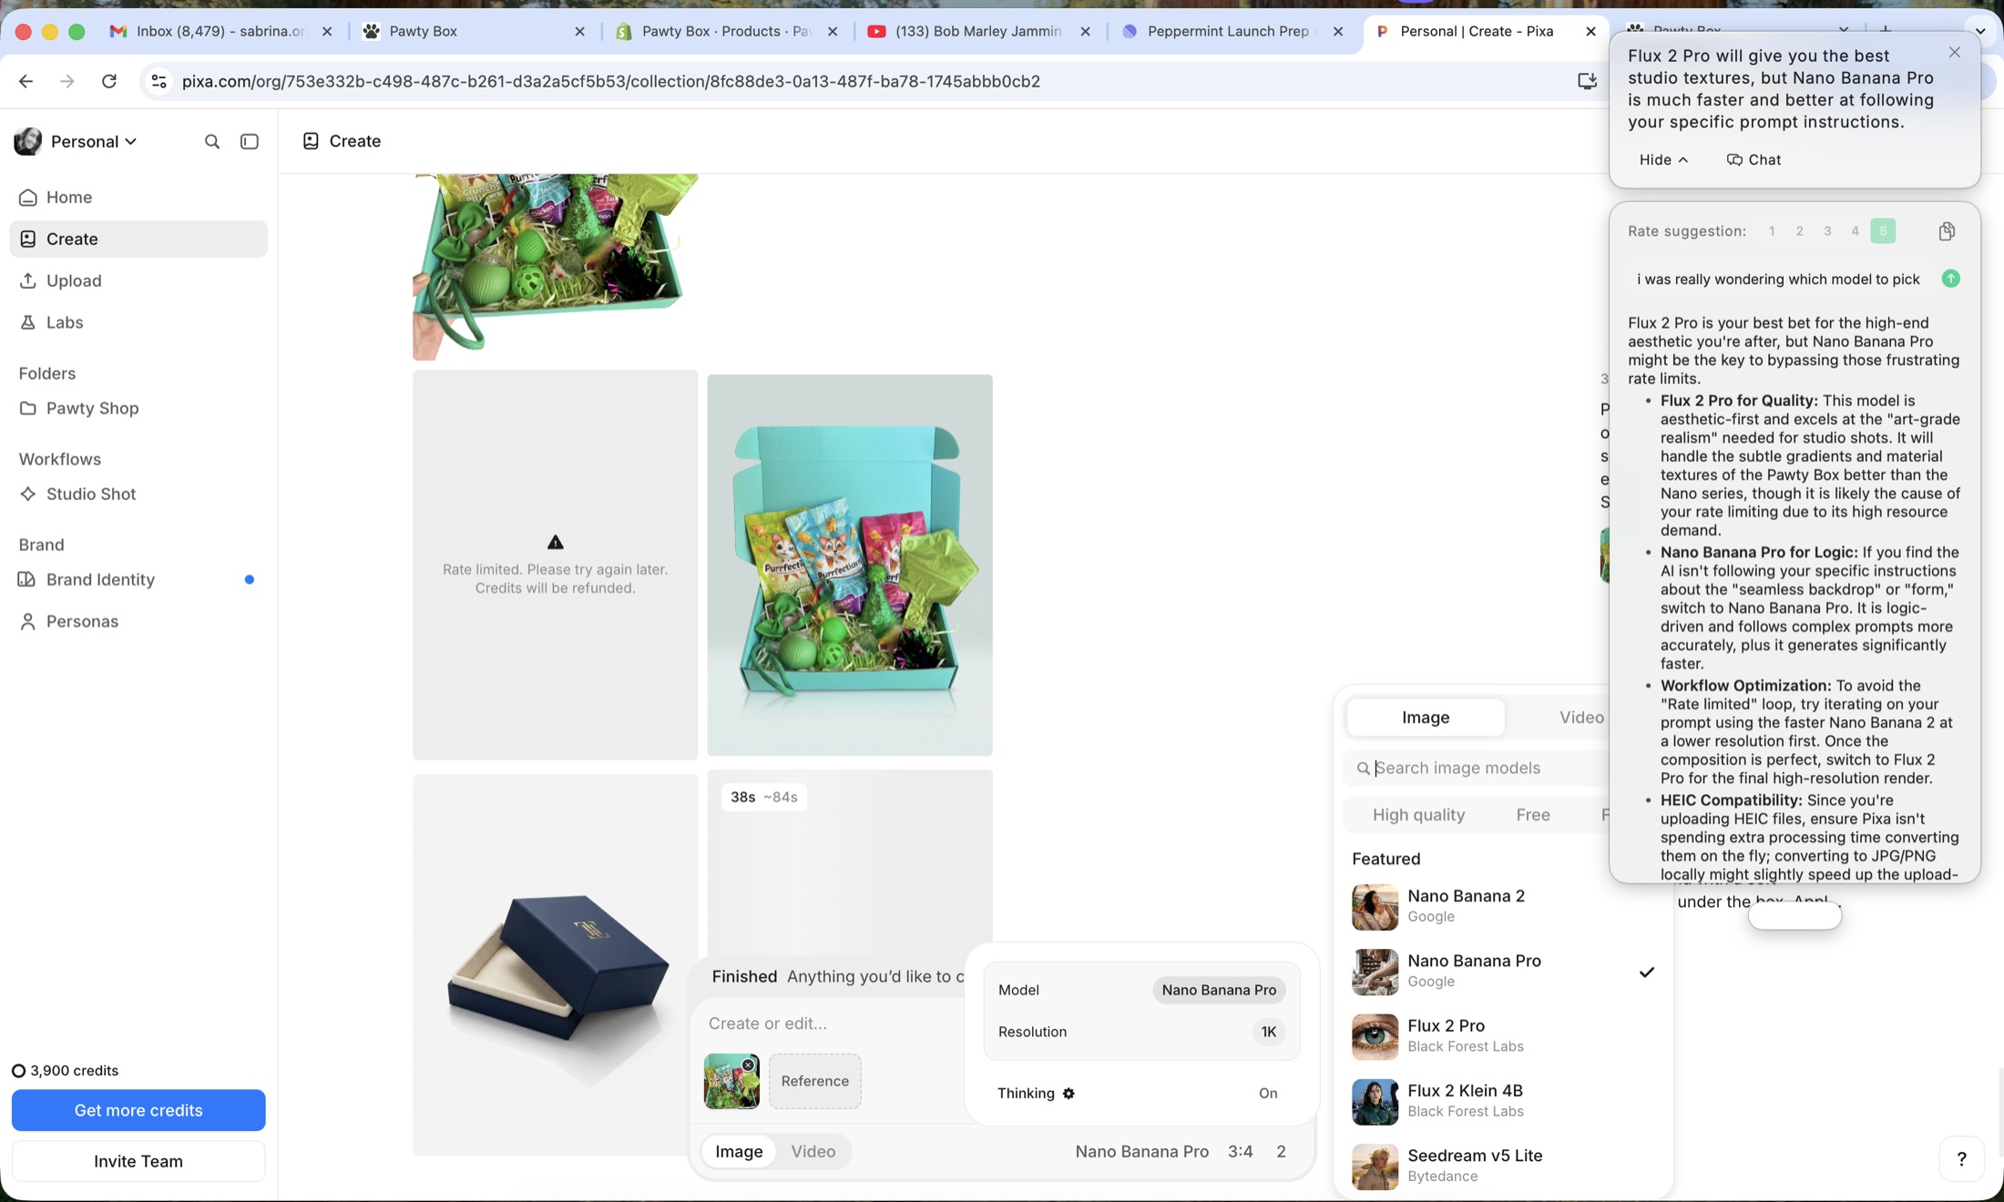Click the Upload icon in sidebar
The image size is (2004, 1202).
pos(28,280)
